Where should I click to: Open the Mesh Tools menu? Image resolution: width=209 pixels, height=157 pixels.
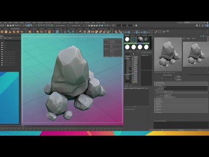48,23
